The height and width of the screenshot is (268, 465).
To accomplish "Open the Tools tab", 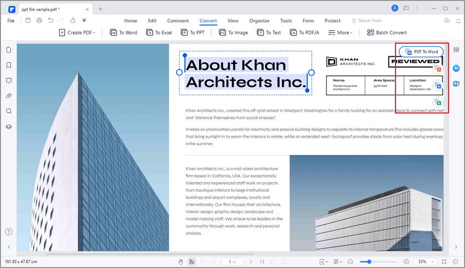I will click(x=286, y=21).
